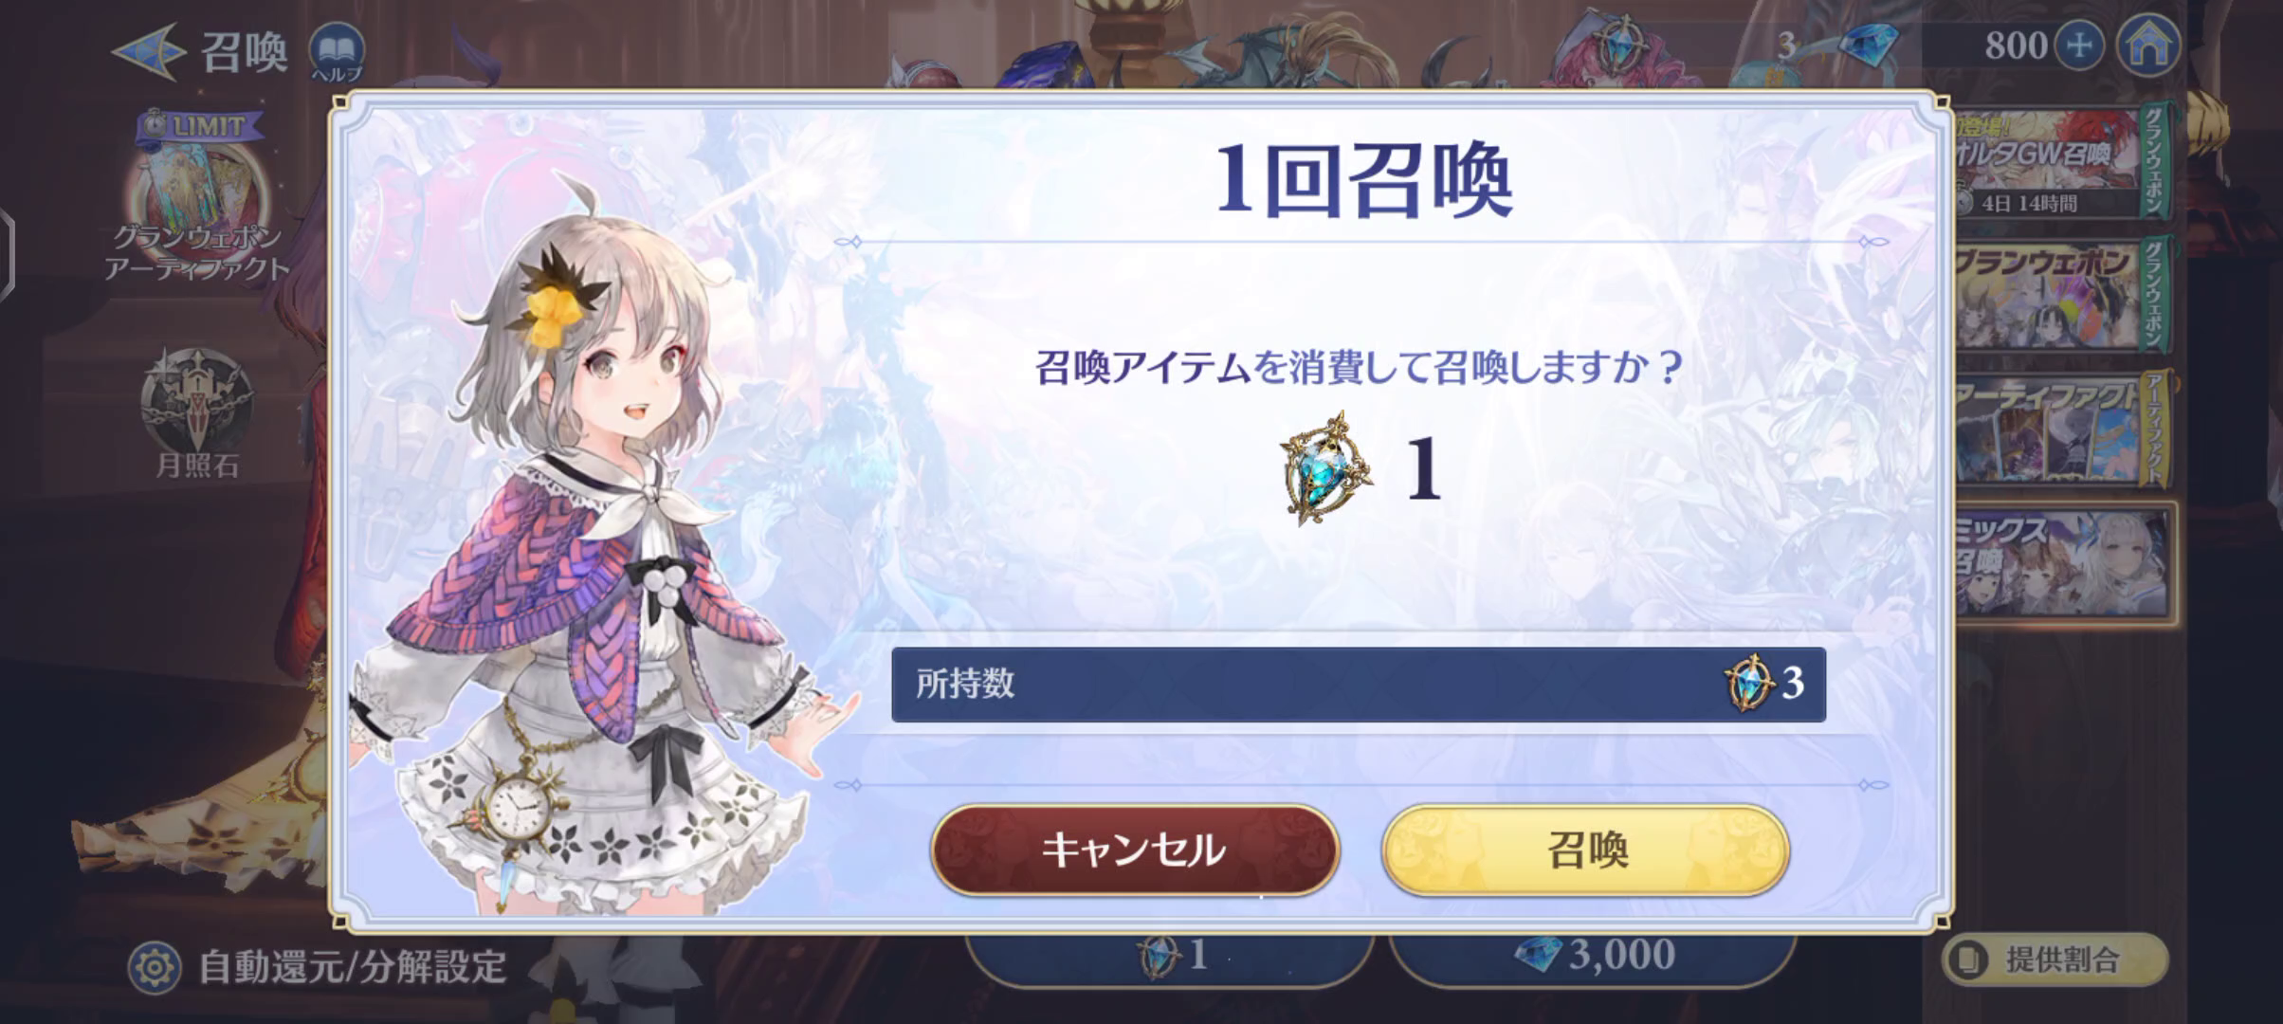
Task: Tap the 1 ticket summon button
Action: (x=1169, y=956)
